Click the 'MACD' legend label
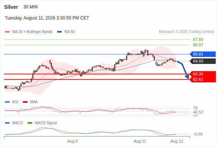 pyautogui.click(x=17, y=123)
